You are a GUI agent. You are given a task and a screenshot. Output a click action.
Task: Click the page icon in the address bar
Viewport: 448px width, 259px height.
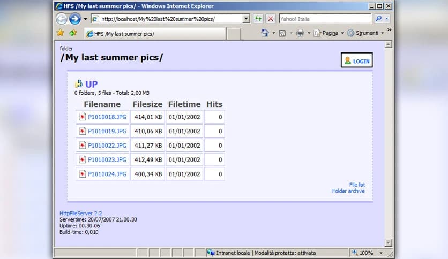click(x=95, y=19)
